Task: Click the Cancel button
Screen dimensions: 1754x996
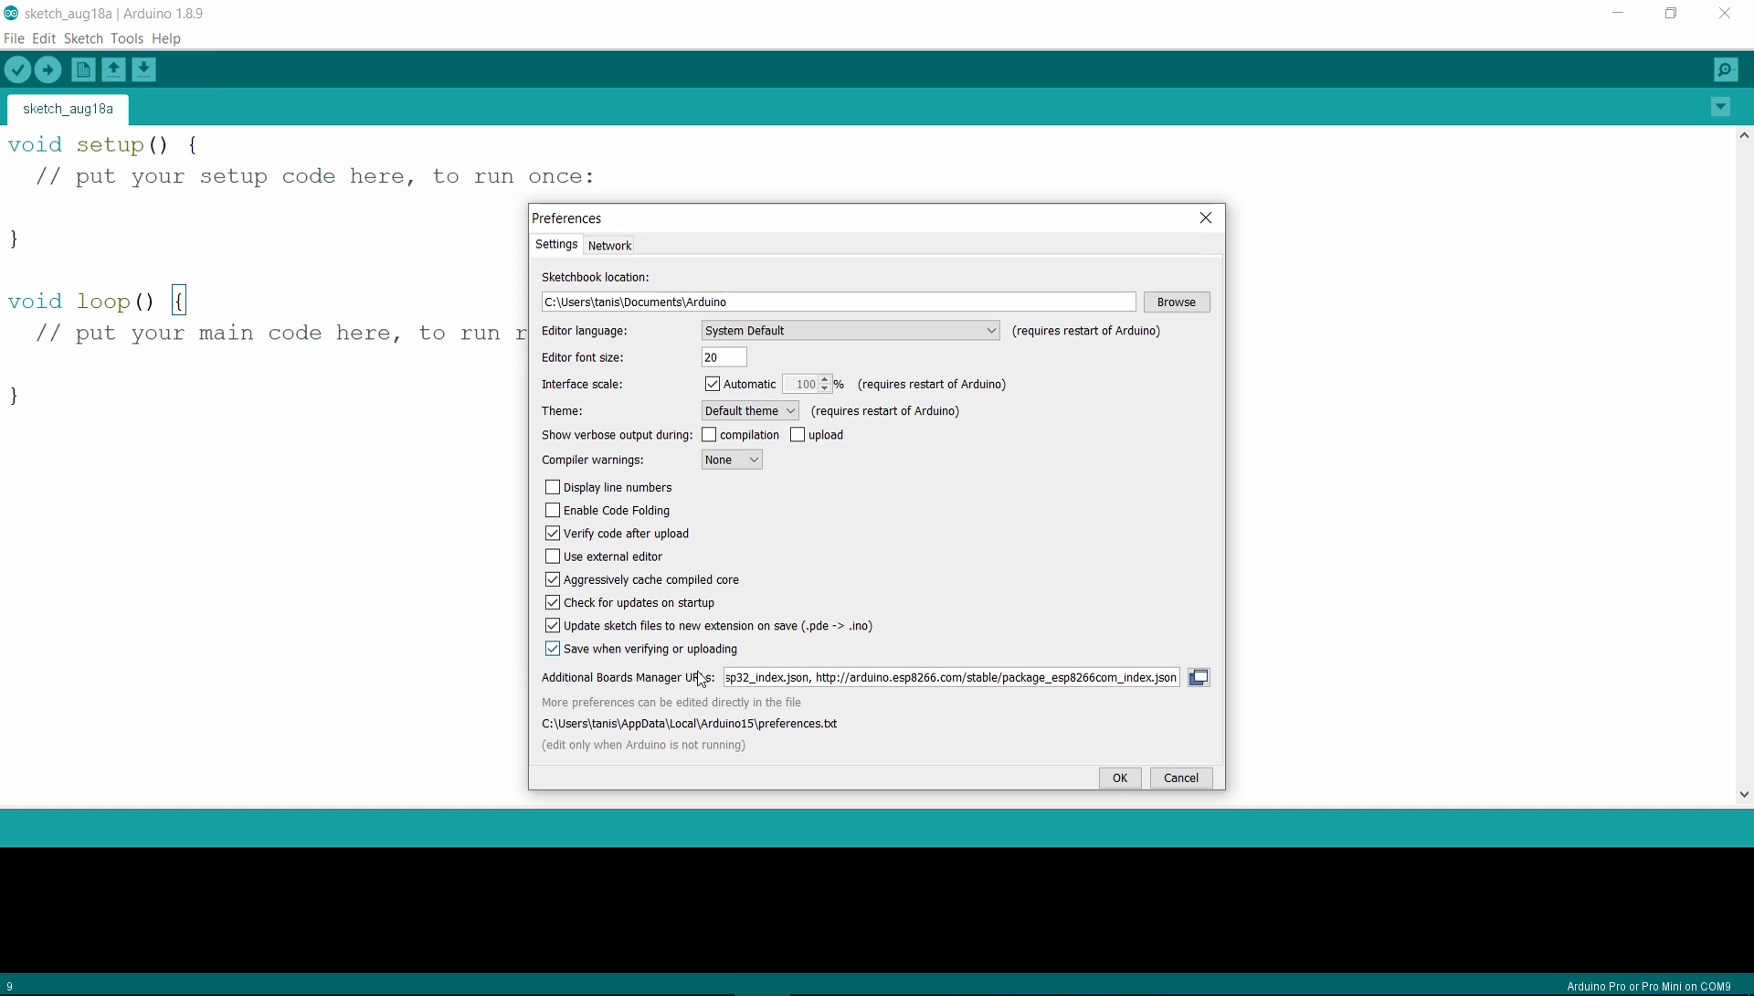Action: (x=1180, y=777)
